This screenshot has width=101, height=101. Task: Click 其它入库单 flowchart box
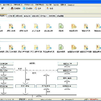[25, 86]
